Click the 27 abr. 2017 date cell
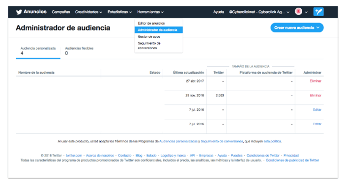 pos(195,81)
